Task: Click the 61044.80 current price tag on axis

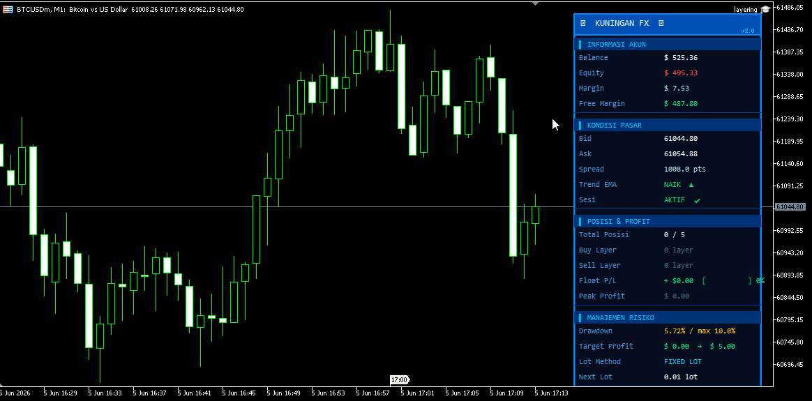Action: coord(790,207)
